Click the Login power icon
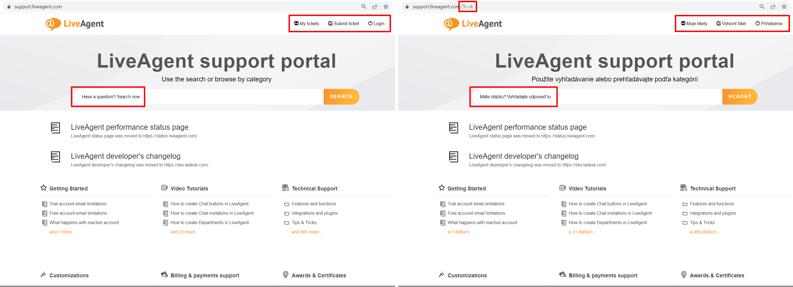Image resolution: width=793 pixels, height=287 pixels. click(x=370, y=23)
